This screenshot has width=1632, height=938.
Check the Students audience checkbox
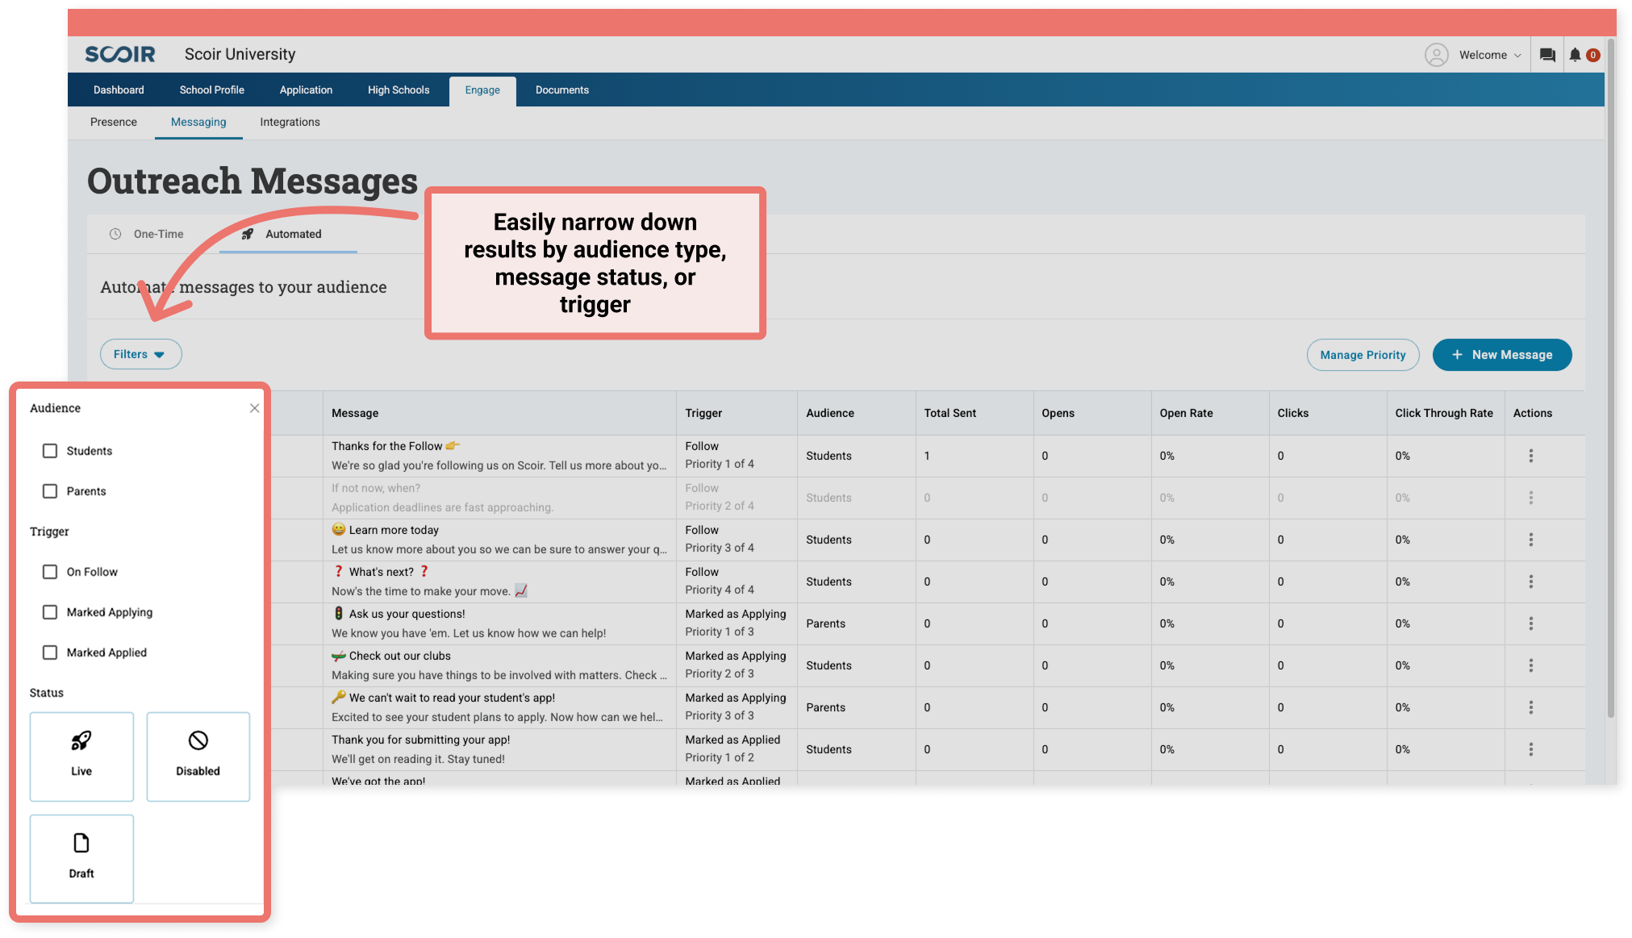[50, 451]
